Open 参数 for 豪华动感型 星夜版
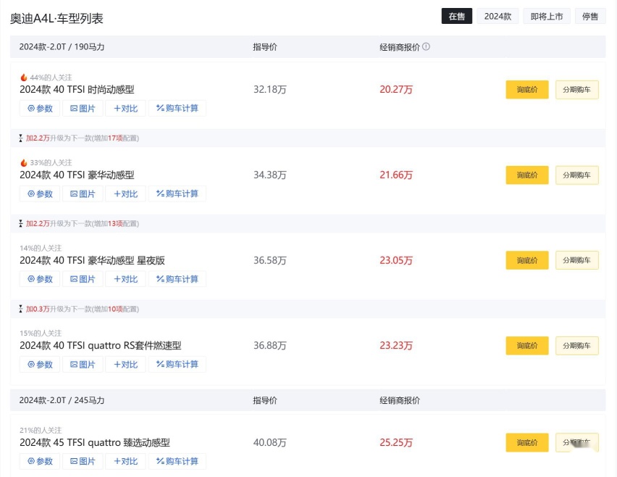This screenshot has height=477, width=617. (x=40, y=279)
